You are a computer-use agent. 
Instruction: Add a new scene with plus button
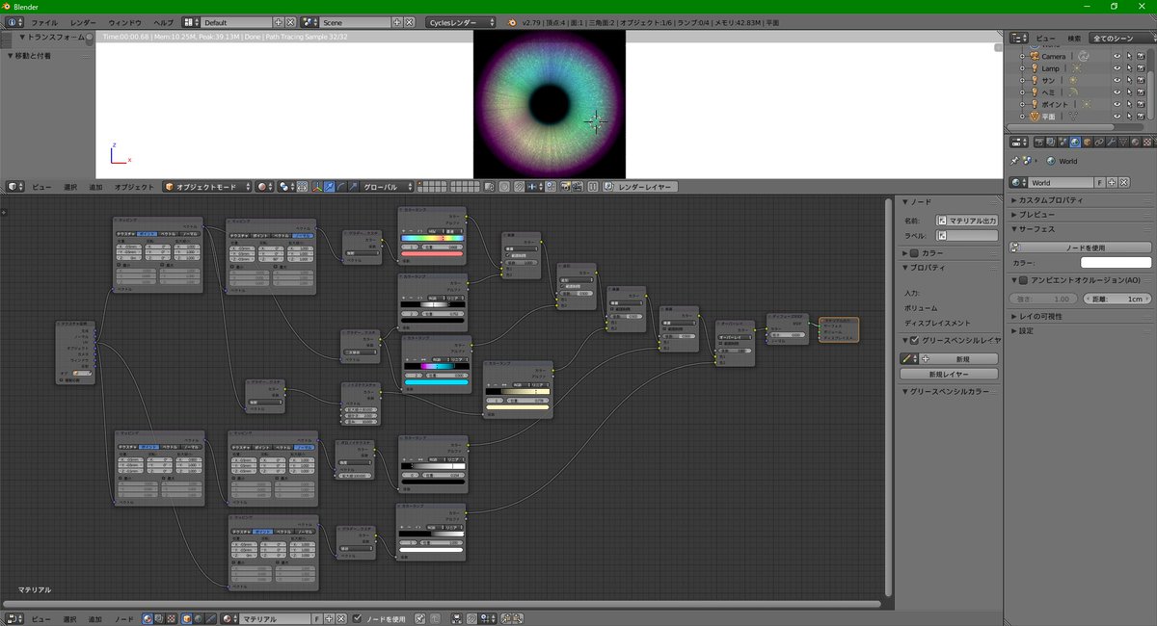[397, 22]
